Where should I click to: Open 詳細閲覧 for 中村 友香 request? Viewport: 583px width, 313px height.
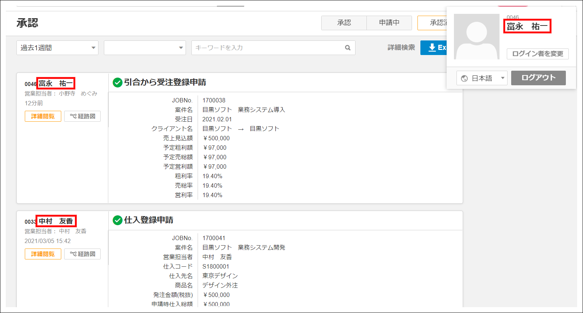43,254
